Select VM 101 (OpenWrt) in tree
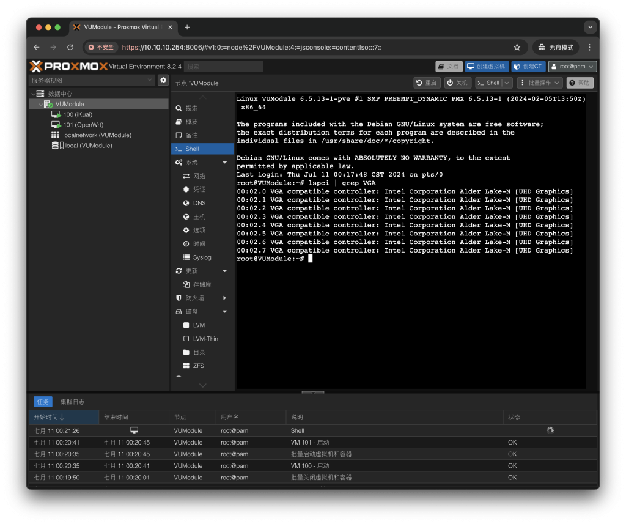The width and height of the screenshot is (626, 524). (x=83, y=125)
